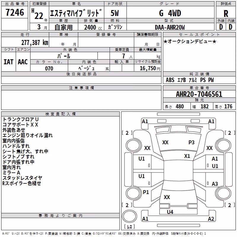The height and width of the screenshot is (237, 237).
Task: Click the X1 mark on the windshield
Action: (x=187, y=156)
